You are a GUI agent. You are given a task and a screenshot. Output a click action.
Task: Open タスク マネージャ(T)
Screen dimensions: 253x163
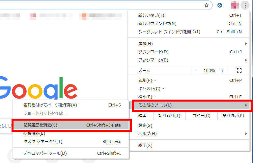tap(71, 142)
